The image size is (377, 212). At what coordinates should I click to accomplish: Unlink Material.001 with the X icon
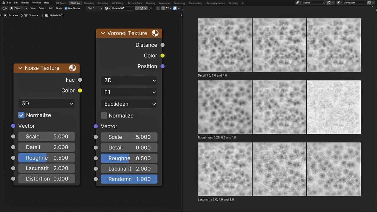point(146,8)
